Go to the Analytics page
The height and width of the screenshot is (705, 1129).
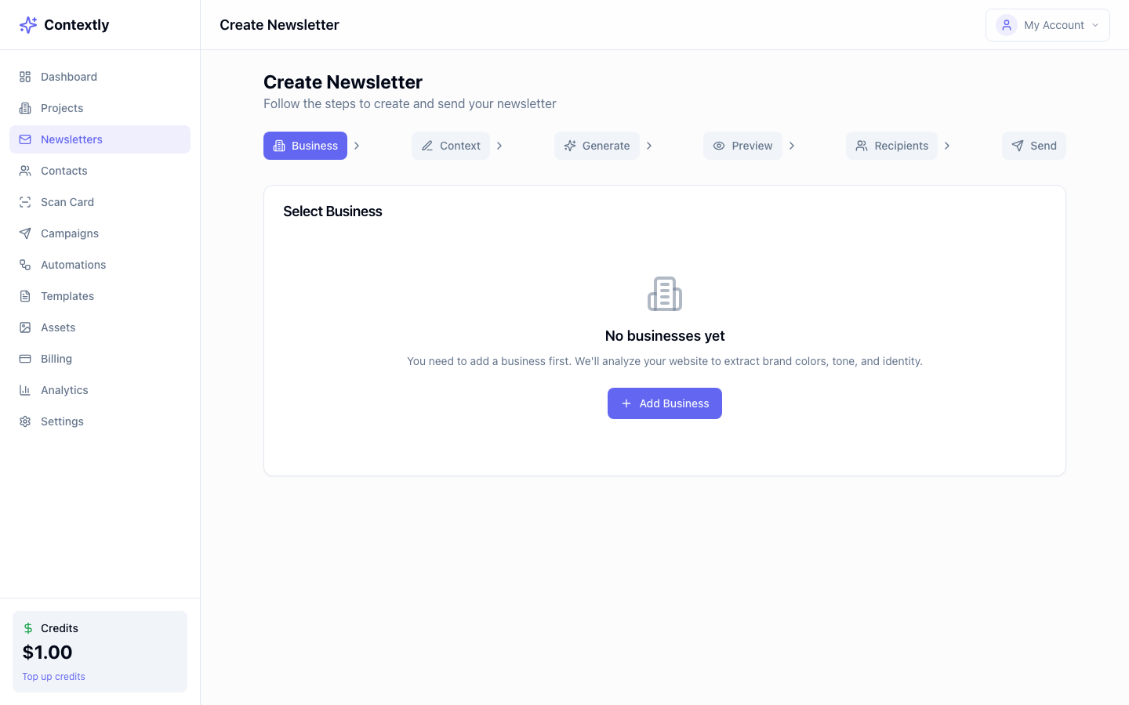[x=64, y=389]
